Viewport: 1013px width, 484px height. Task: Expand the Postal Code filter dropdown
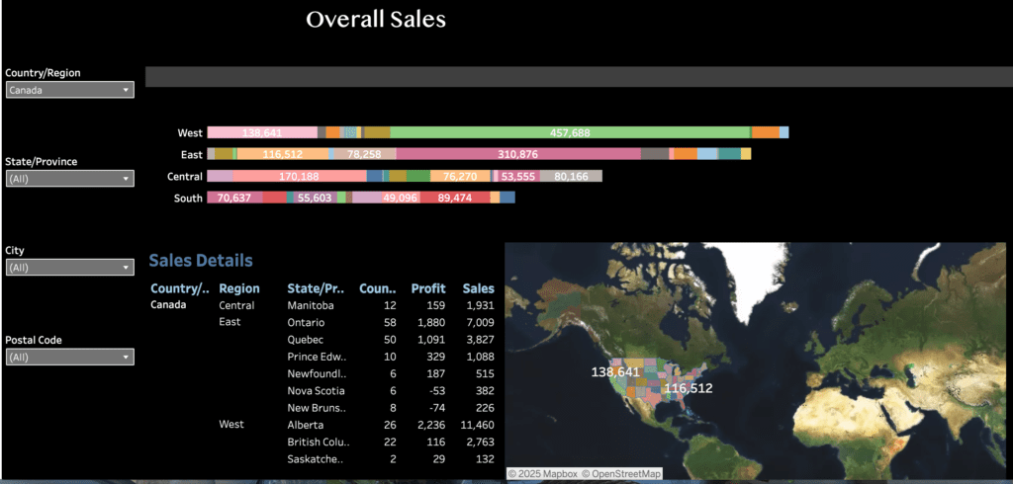[69, 357]
